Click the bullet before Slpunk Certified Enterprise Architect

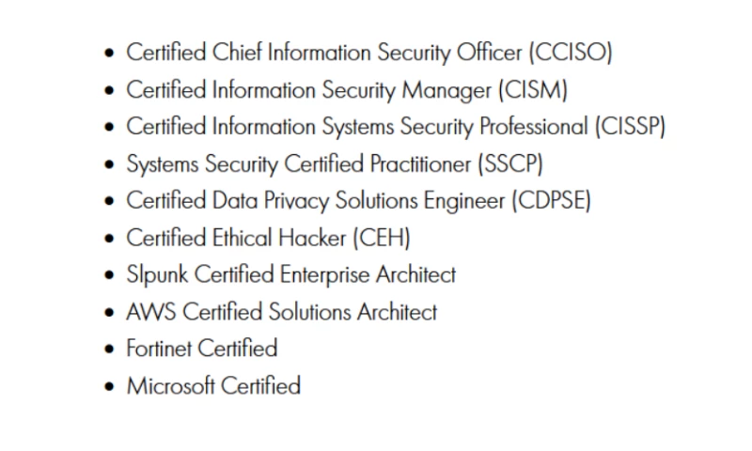click(110, 275)
